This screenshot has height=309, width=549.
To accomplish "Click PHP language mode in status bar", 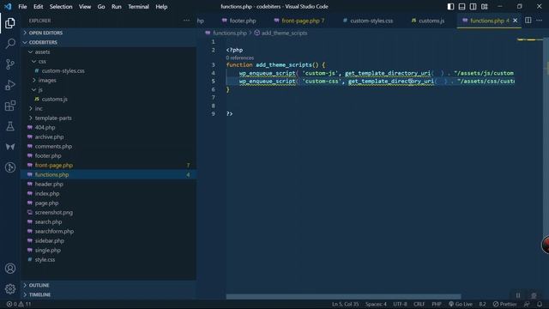I will point(437,304).
